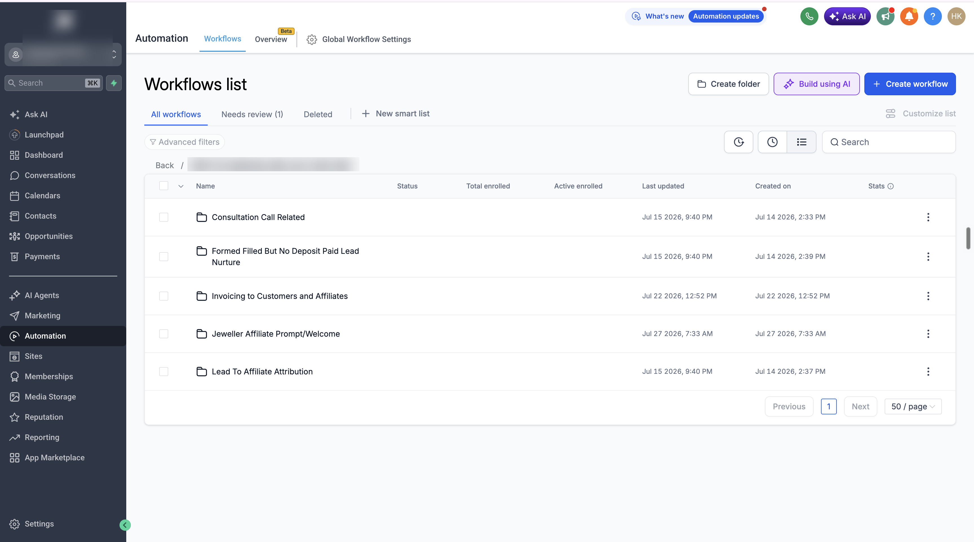This screenshot has height=542, width=974.
Task: Click the Back breadcrumb link
Action: (x=165, y=165)
